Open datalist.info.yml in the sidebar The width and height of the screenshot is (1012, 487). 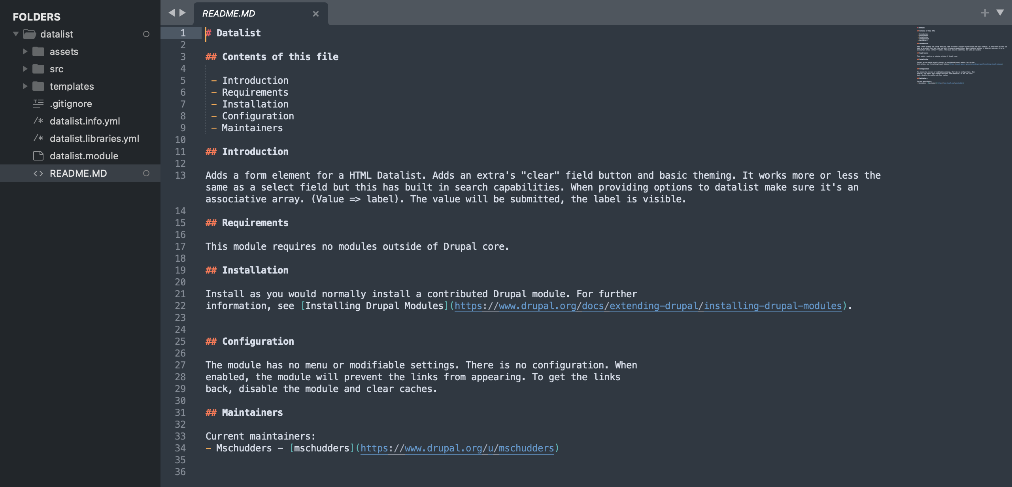[x=85, y=121]
